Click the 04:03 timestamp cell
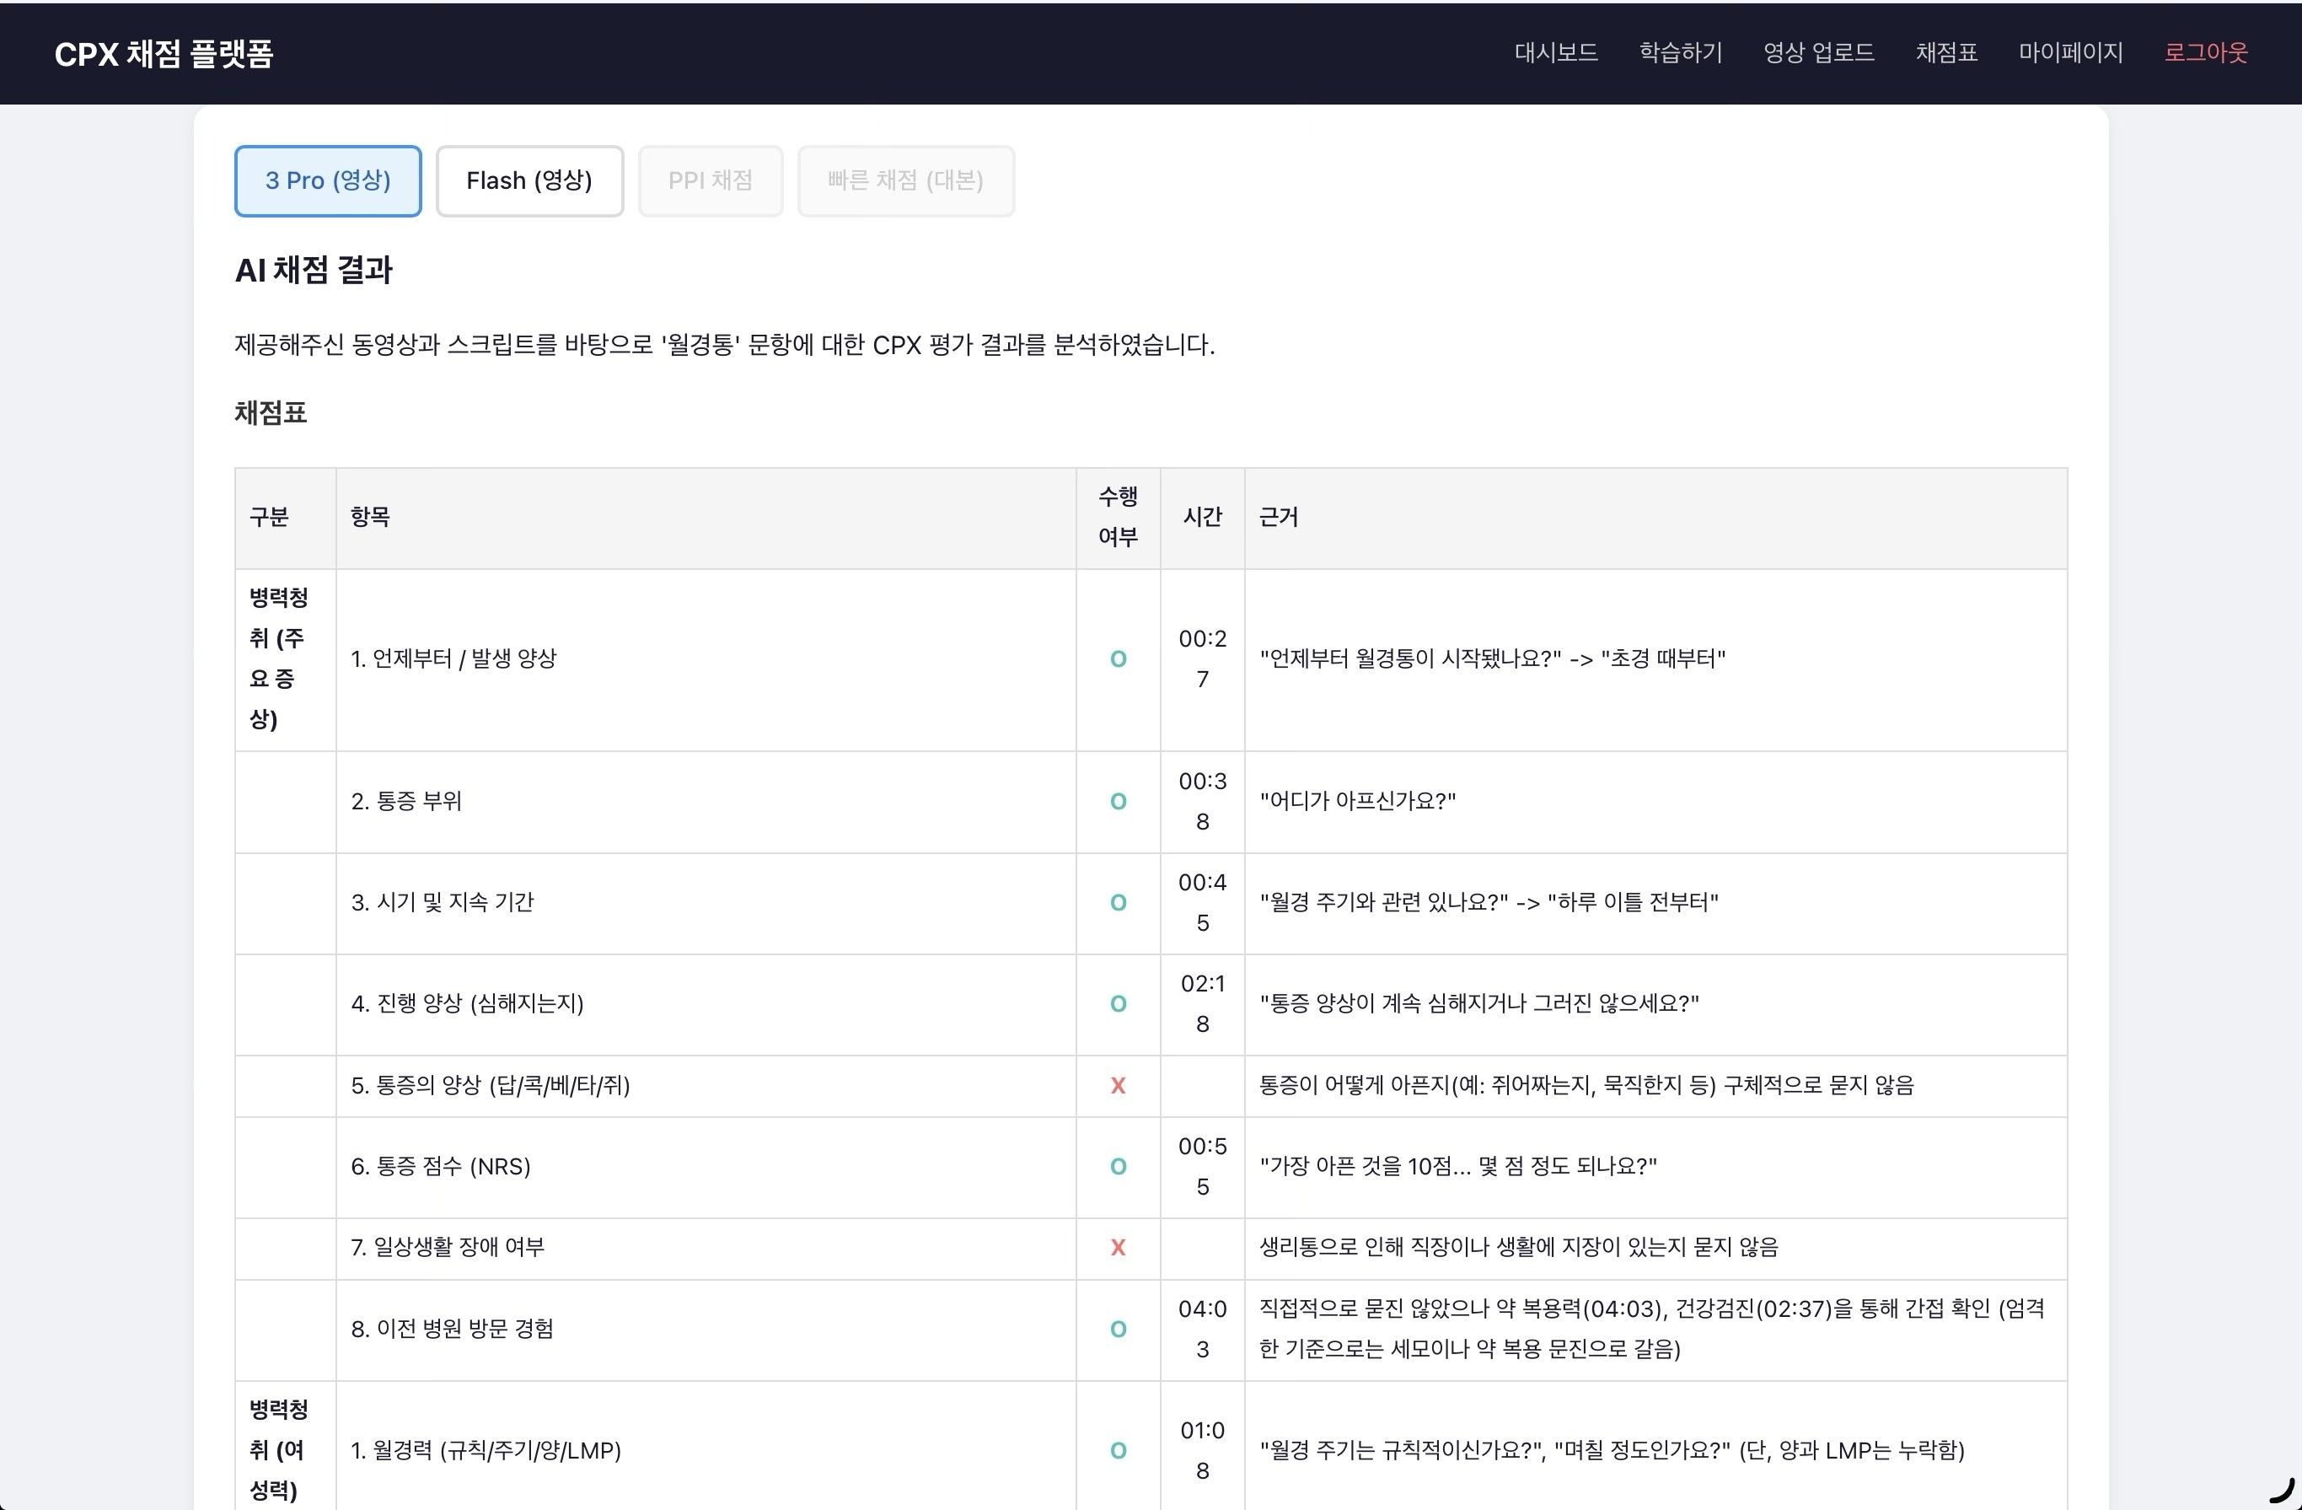The image size is (2302, 1510). (x=1202, y=1329)
